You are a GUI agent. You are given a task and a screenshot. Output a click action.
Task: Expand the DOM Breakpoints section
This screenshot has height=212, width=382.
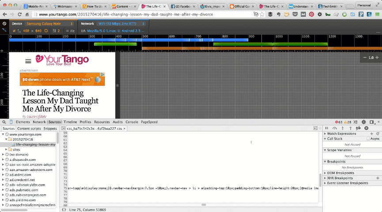click(x=325, y=173)
